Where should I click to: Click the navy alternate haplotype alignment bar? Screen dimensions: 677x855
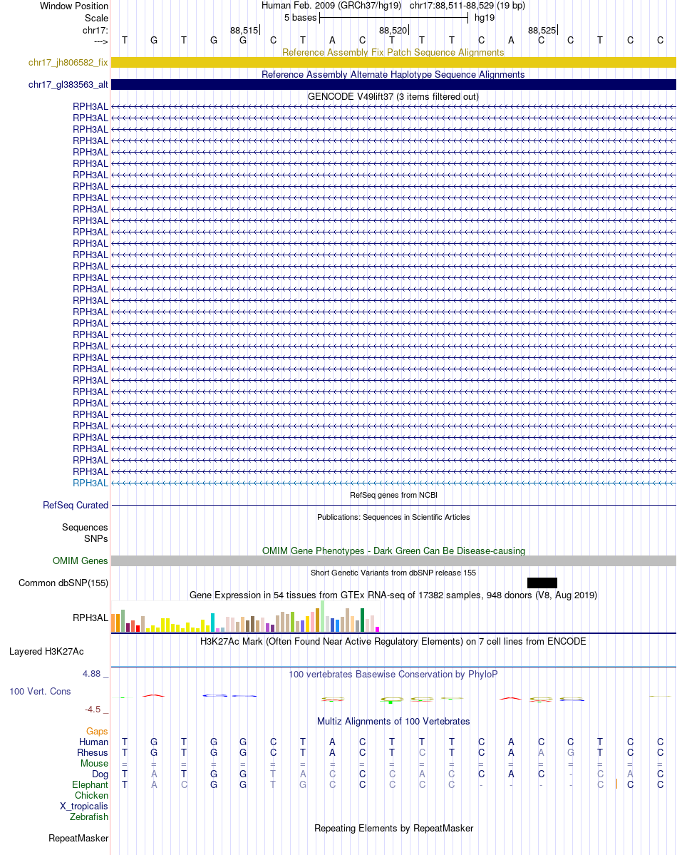coord(393,85)
